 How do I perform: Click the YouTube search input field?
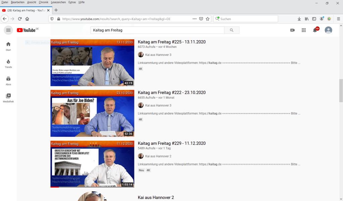(157, 30)
